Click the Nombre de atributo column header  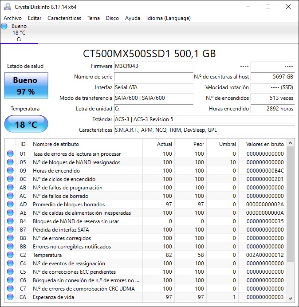pyautogui.click(x=86, y=144)
